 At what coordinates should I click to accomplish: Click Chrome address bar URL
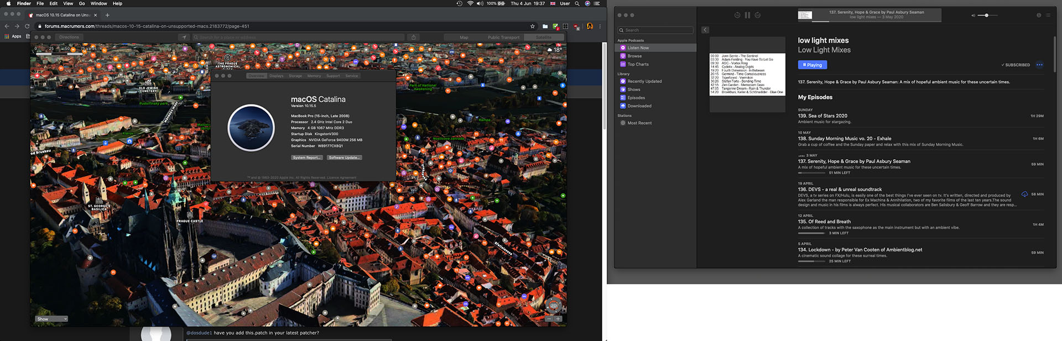click(x=147, y=26)
